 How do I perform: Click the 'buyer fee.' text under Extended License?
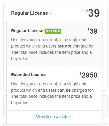tap(20, 103)
